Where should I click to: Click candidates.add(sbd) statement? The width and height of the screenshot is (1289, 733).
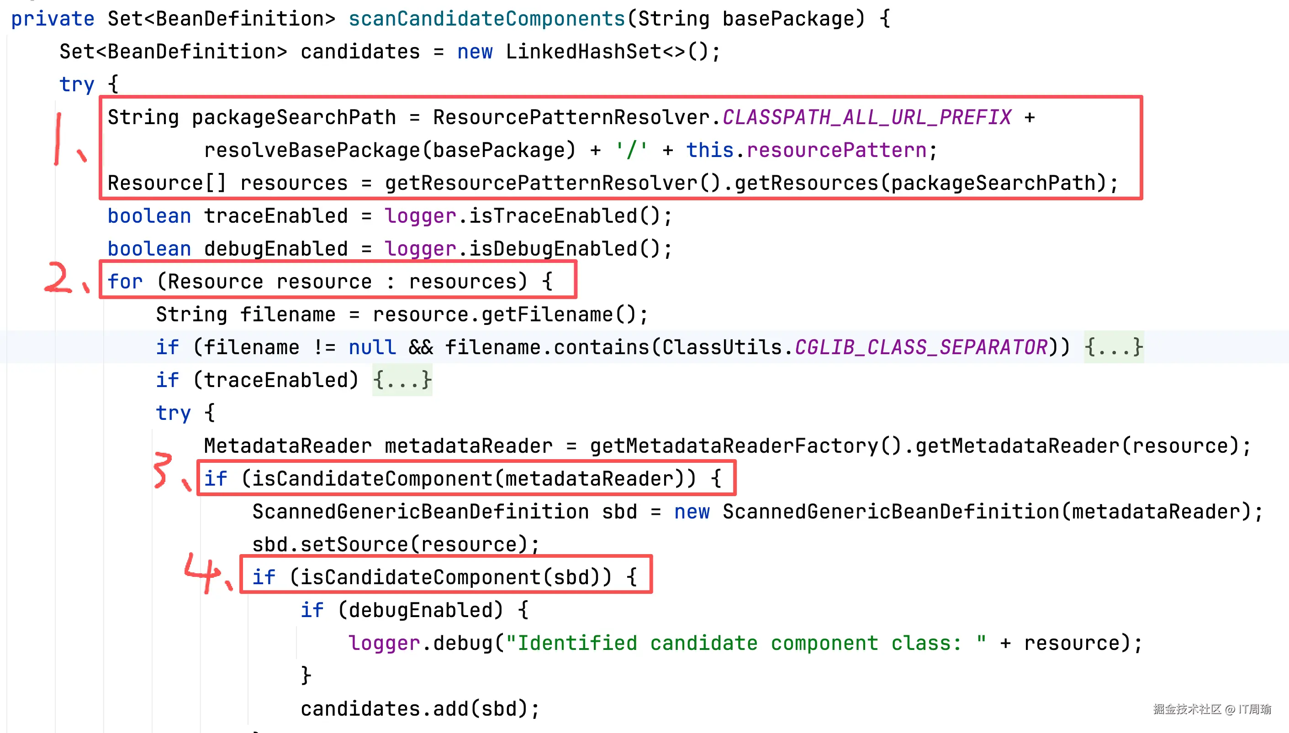pyautogui.click(x=420, y=709)
